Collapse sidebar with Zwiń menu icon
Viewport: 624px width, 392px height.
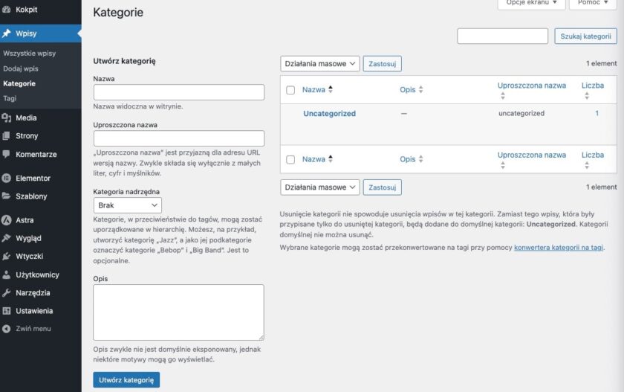[x=7, y=328]
